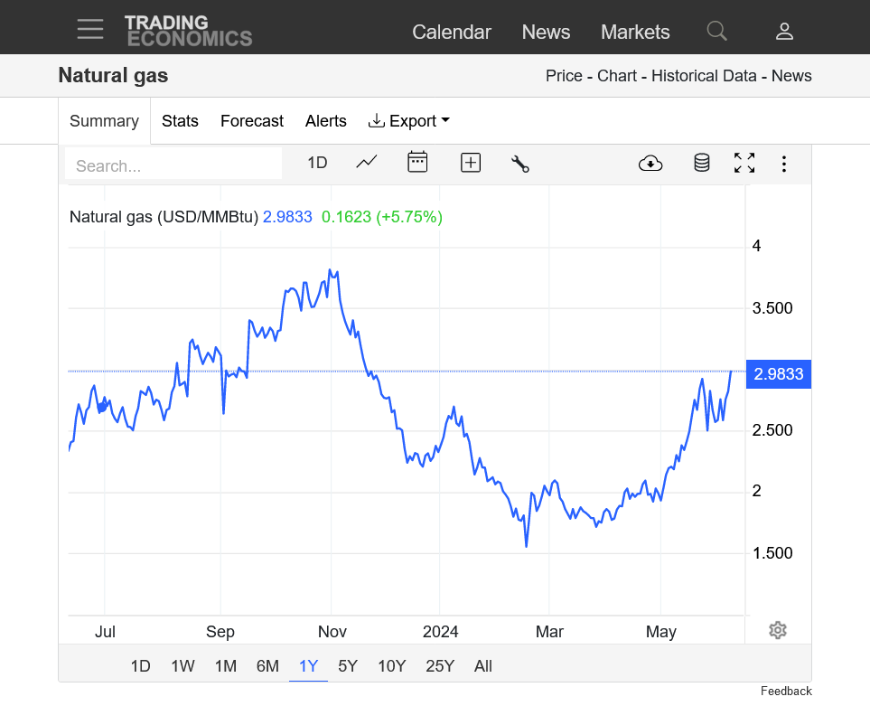This screenshot has width=870, height=706.
Task: Switch to the Alerts tab
Action: (326, 121)
